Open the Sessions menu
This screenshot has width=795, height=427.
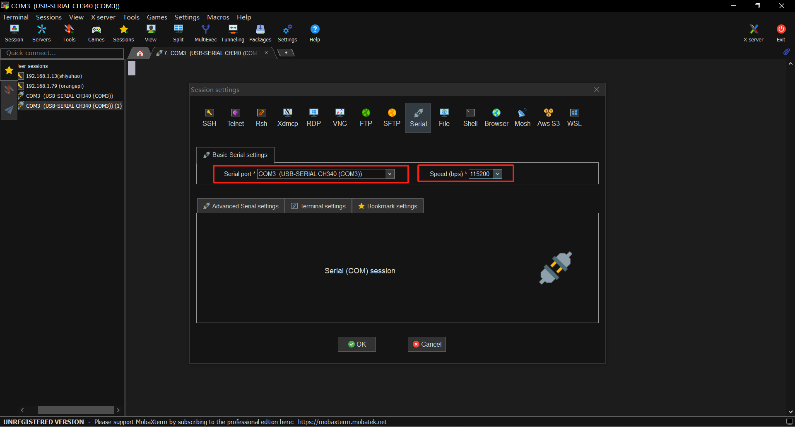tap(49, 17)
